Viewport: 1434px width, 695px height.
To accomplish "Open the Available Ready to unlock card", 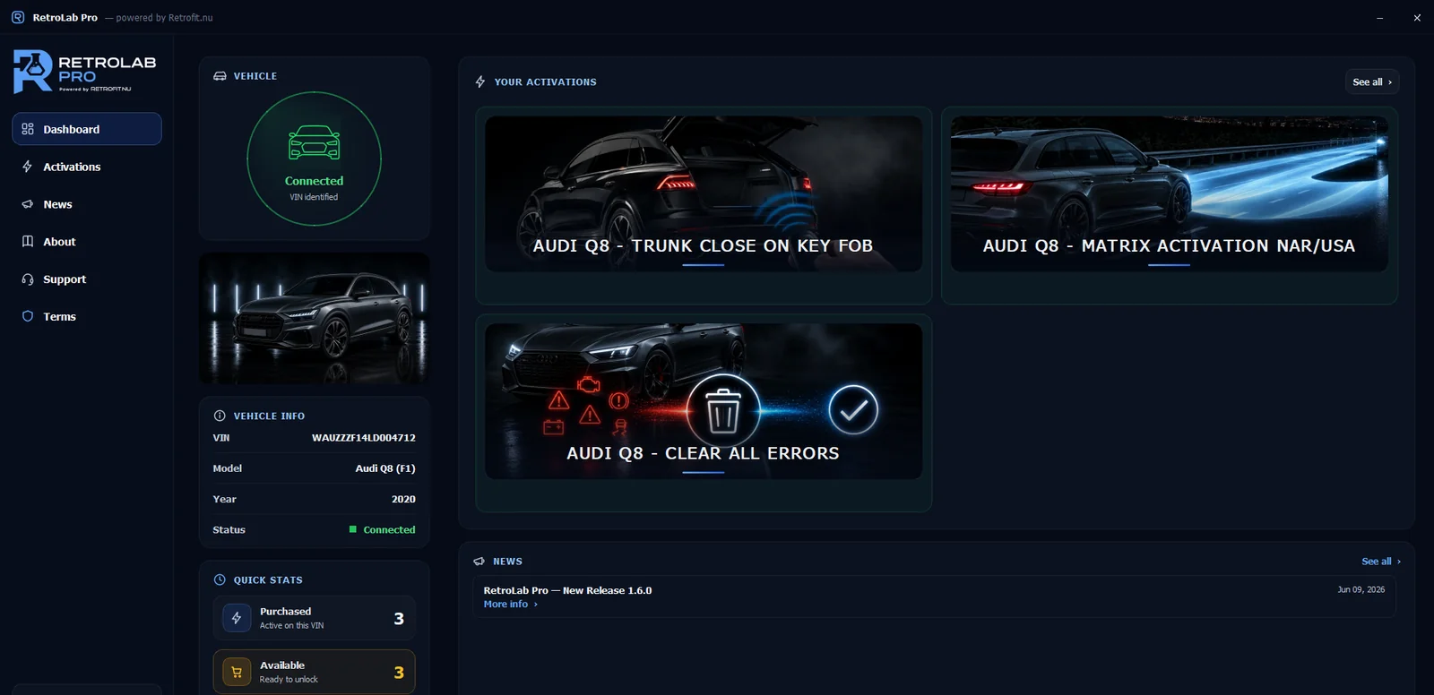I will [314, 672].
